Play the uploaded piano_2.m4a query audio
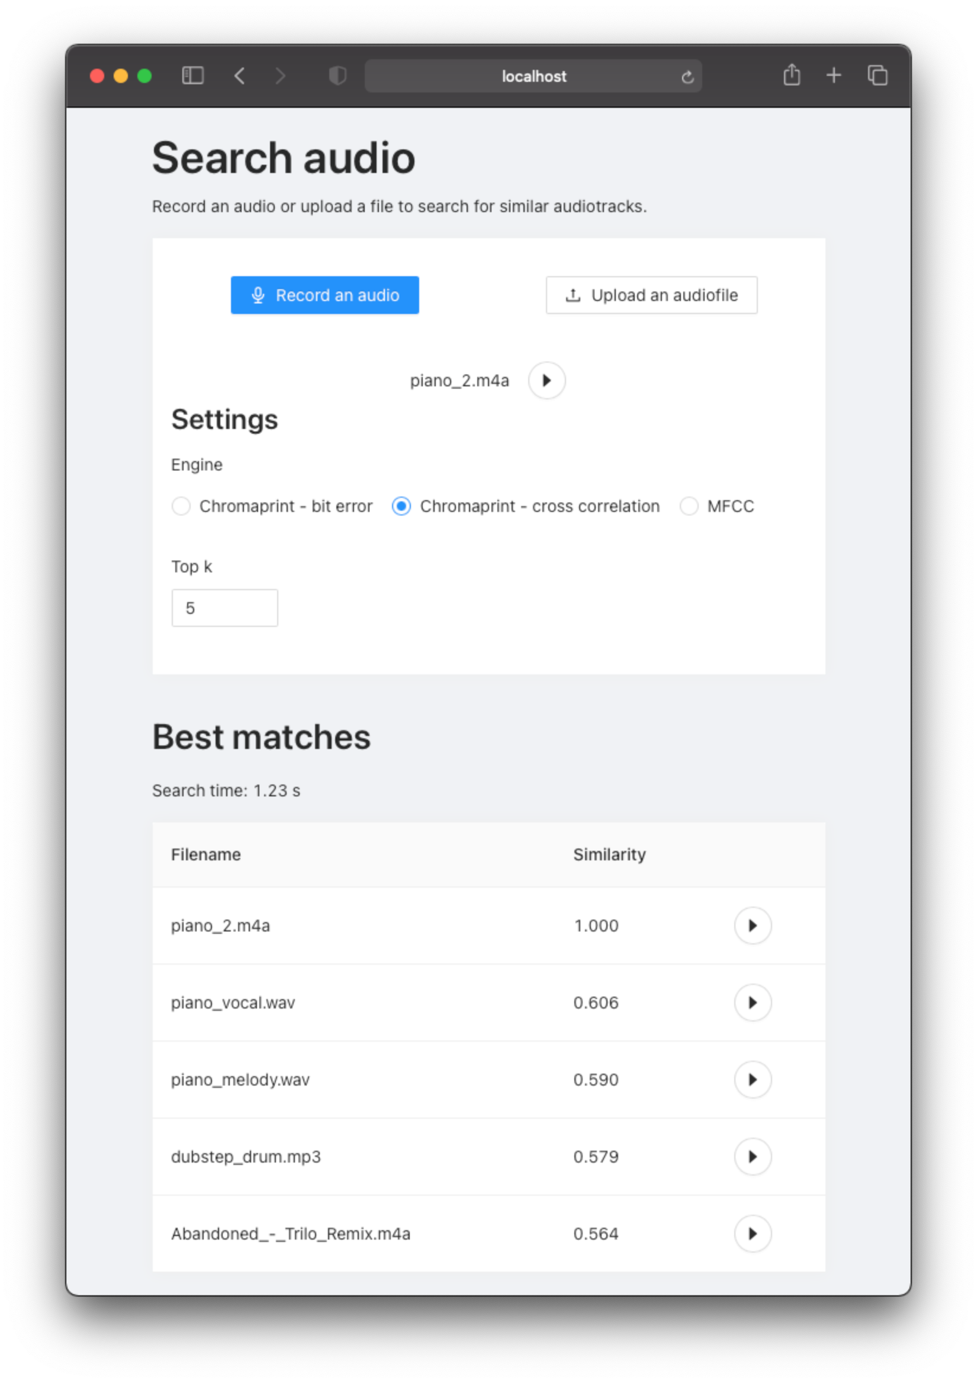977x1383 pixels. (x=546, y=380)
